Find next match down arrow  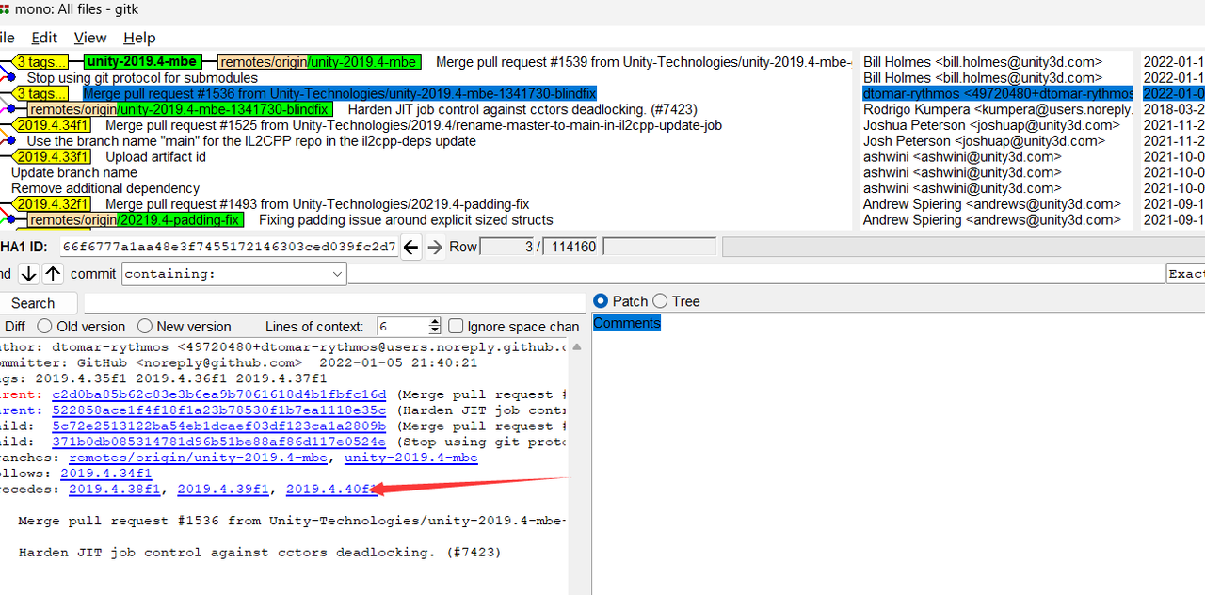click(x=28, y=274)
